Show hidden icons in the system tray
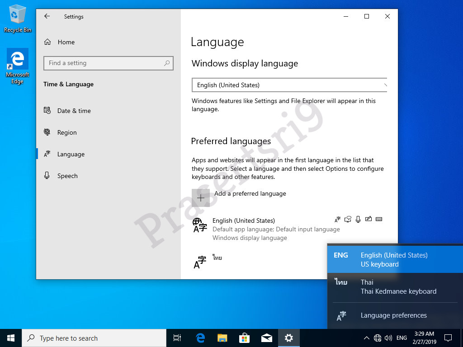 (x=366, y=338)
